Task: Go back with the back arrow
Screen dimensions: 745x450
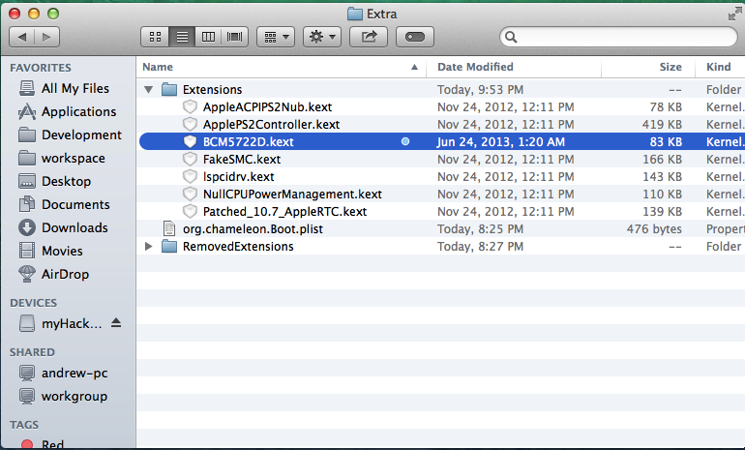Action: pos(22,37)
